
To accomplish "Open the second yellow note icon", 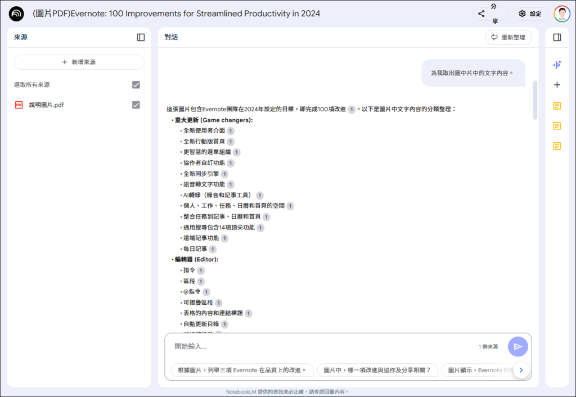I will click(x=557, y=126).
